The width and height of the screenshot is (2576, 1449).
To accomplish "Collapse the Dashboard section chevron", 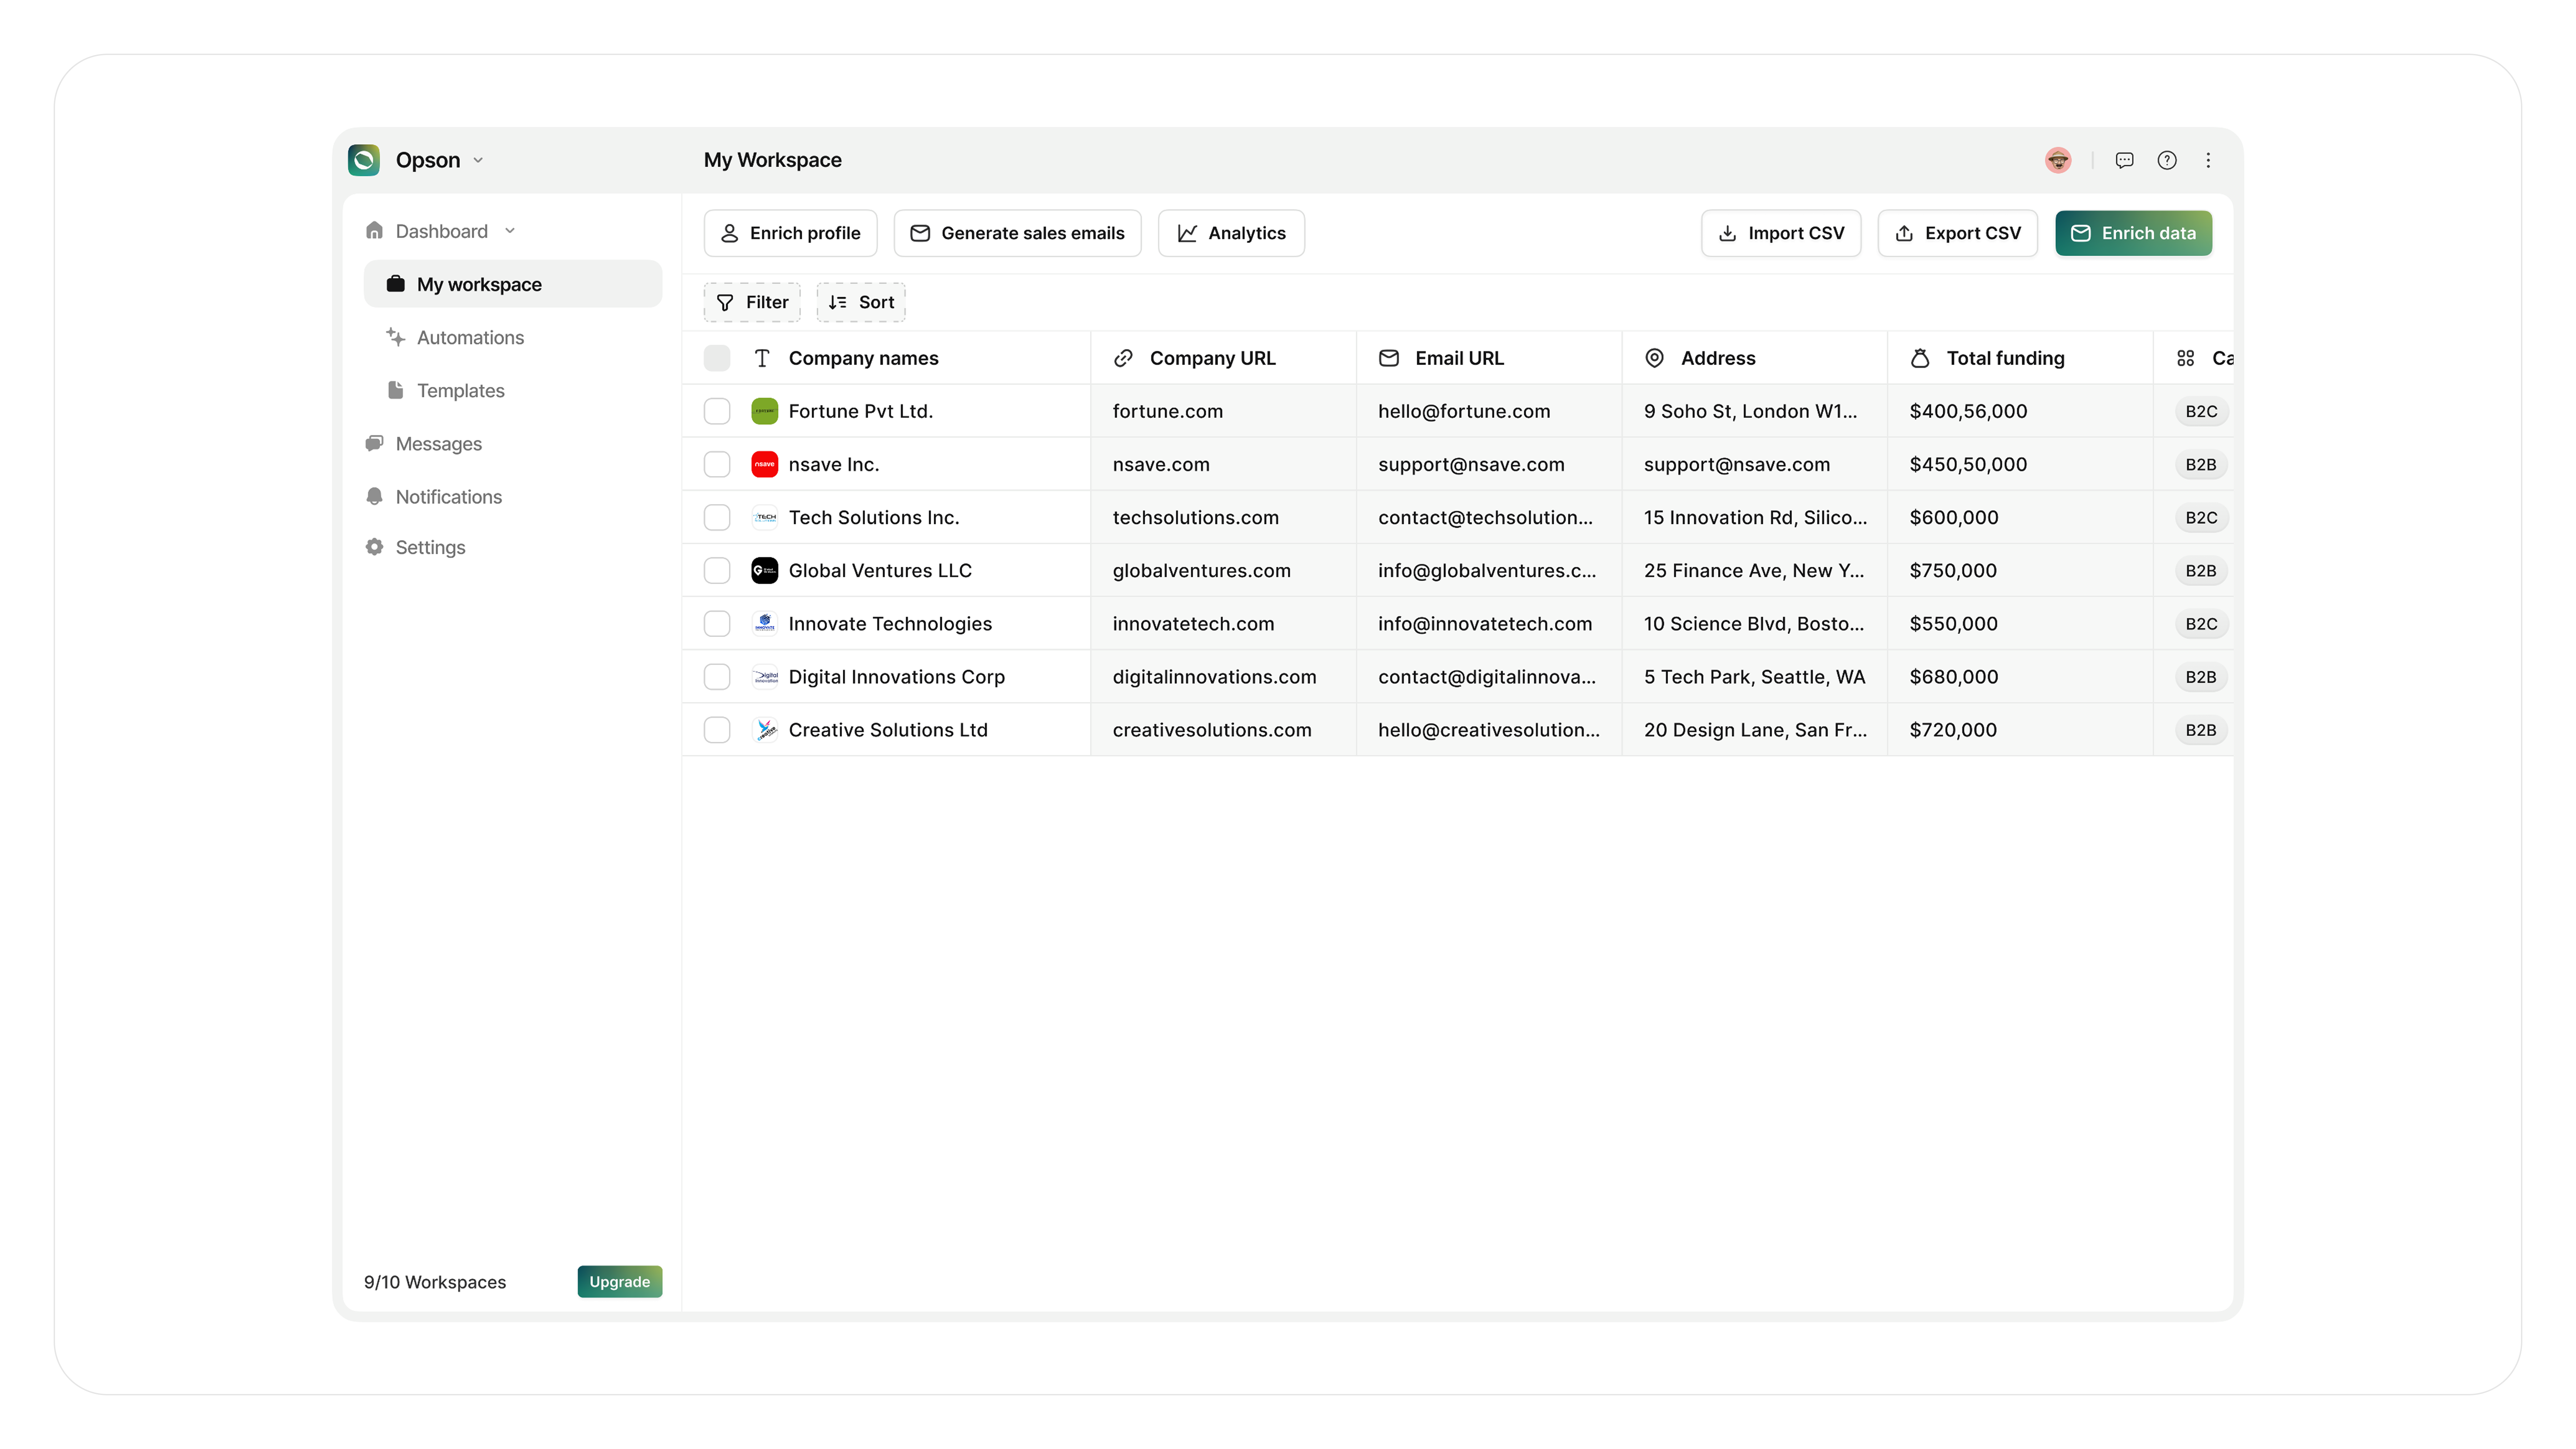I will 510,231.
